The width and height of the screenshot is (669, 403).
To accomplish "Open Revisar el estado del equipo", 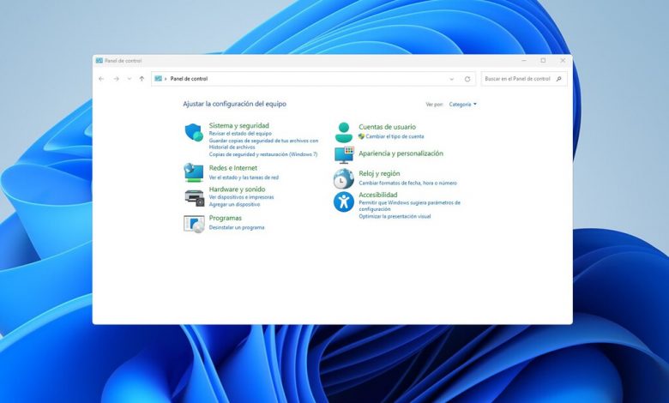I will point(240,134).
